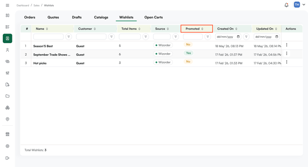Sort by Total Items column
This screenshot has width=308, height=167.
click(x=139, y=29)
